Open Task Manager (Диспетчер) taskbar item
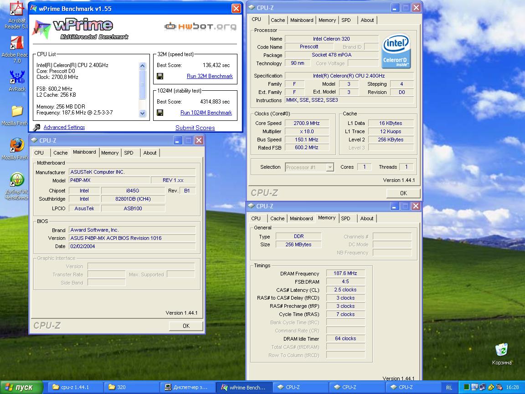Screen dimensions: 525x394 tap(187, 387)
